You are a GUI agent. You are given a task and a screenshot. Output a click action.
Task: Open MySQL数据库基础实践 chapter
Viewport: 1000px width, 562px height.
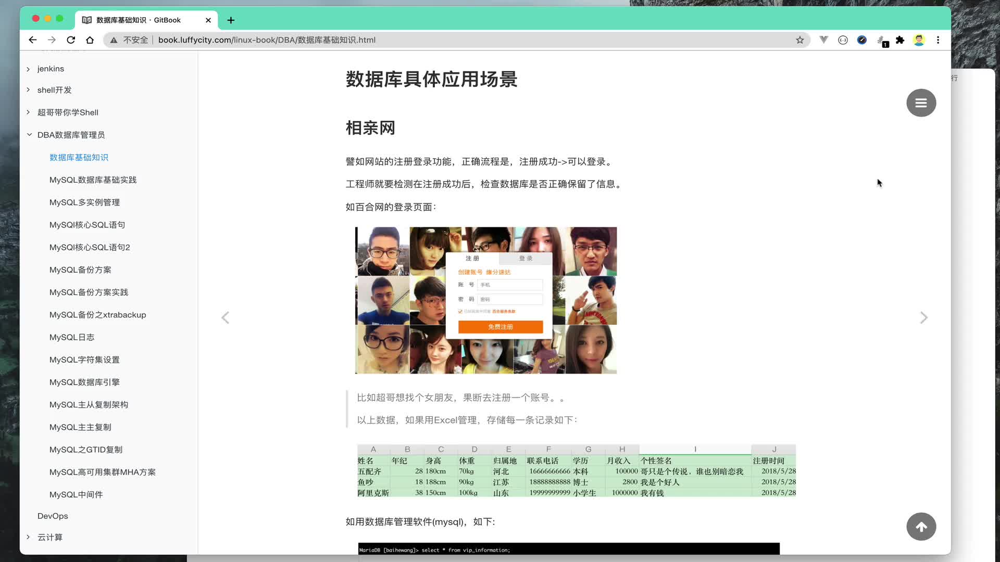[x=93, y=180]
